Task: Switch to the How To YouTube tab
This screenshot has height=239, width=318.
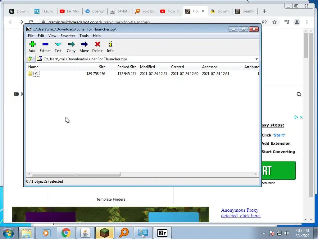Action: 170,11
